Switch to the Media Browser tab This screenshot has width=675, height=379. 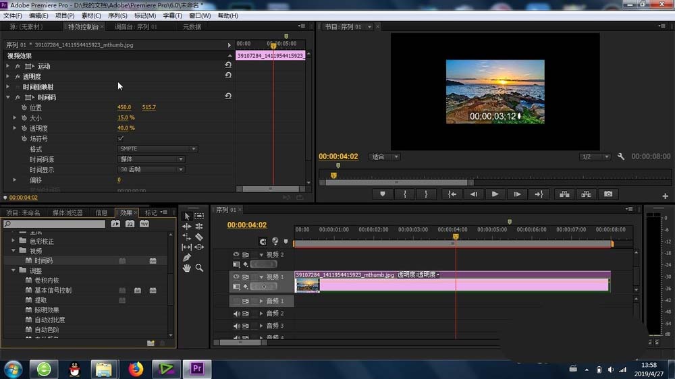(67, 212)
